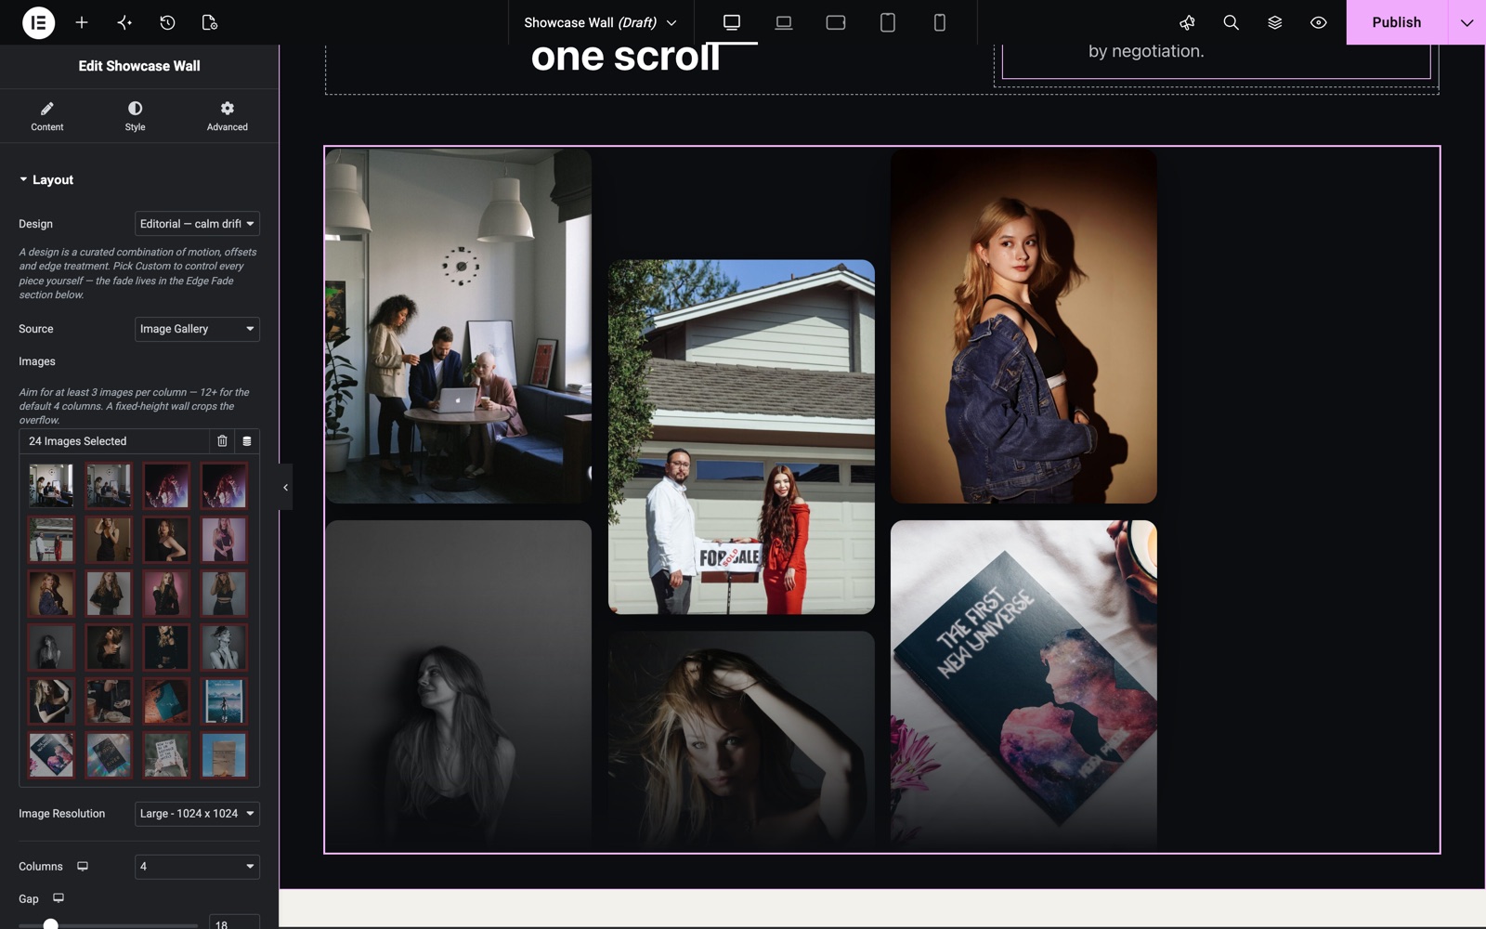Screen dimensions: 1486x929
Task: Open the finder search icon
Action: [1231, 22]
